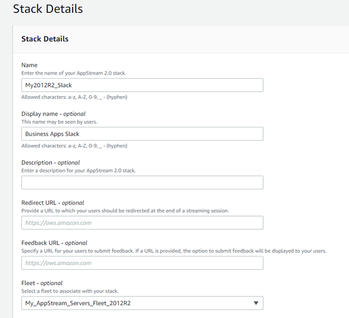Click the allowed characters hint under the Name field
Viewport: 349px width, 318px height.
pos(74,97)
